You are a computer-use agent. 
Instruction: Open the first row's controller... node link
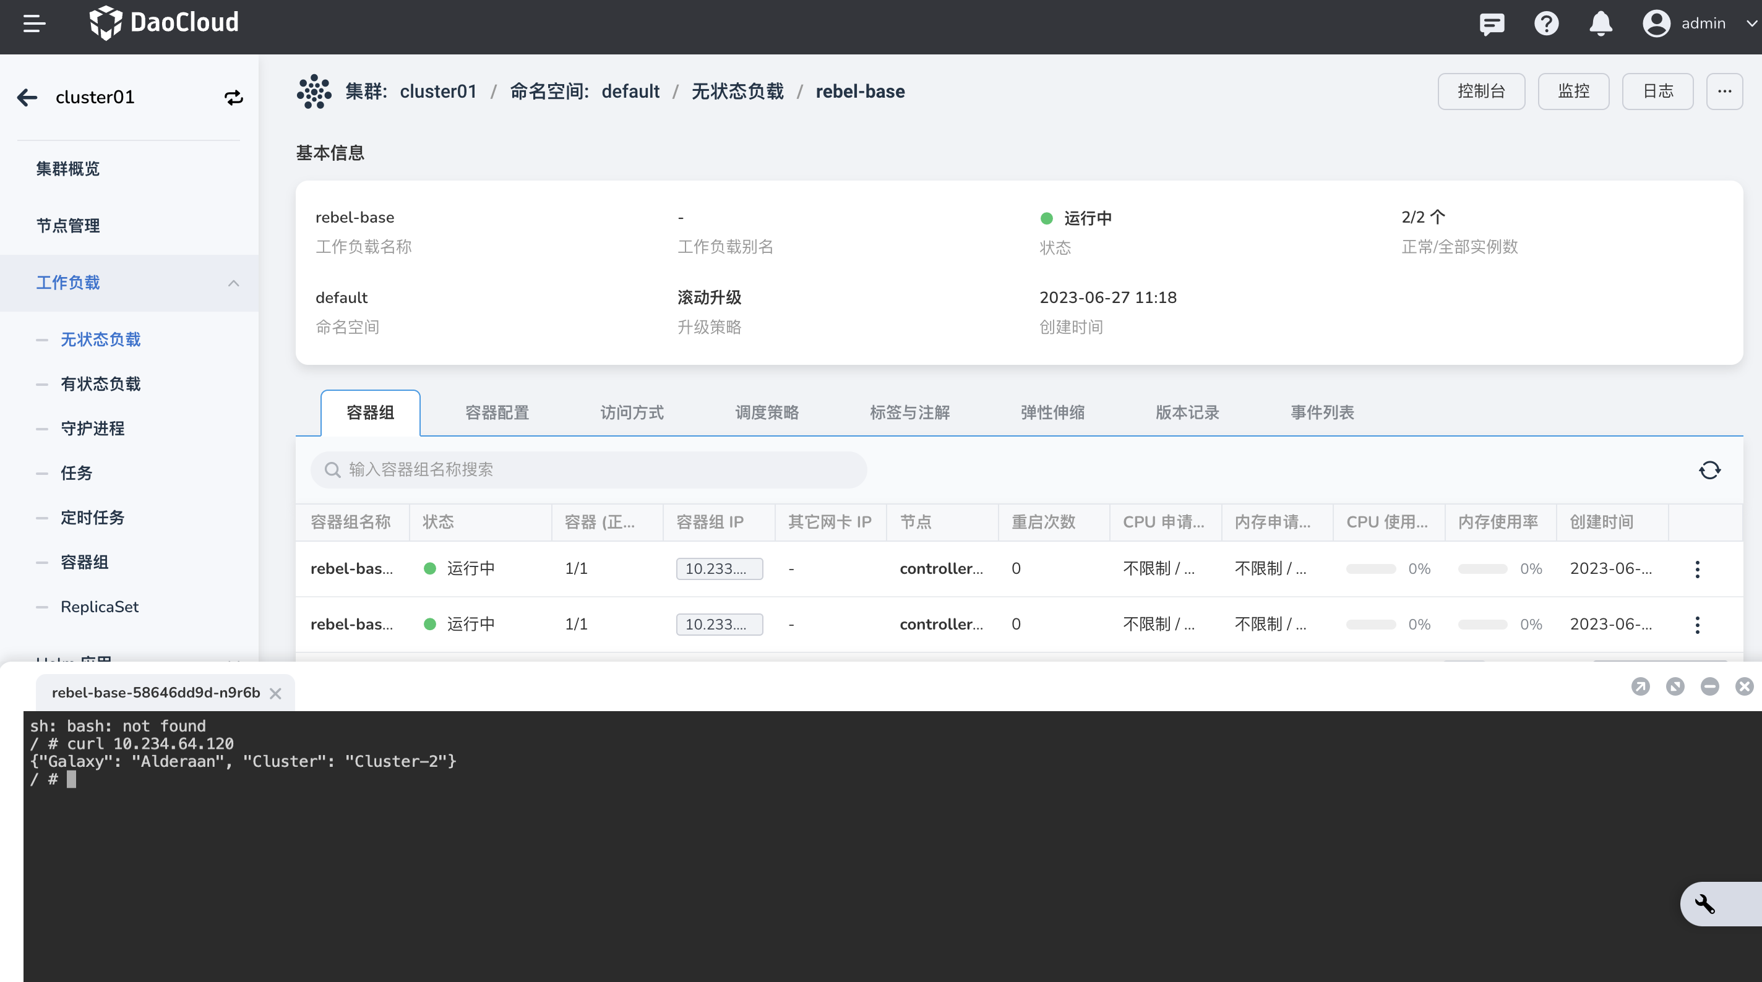tap(941, 568)
